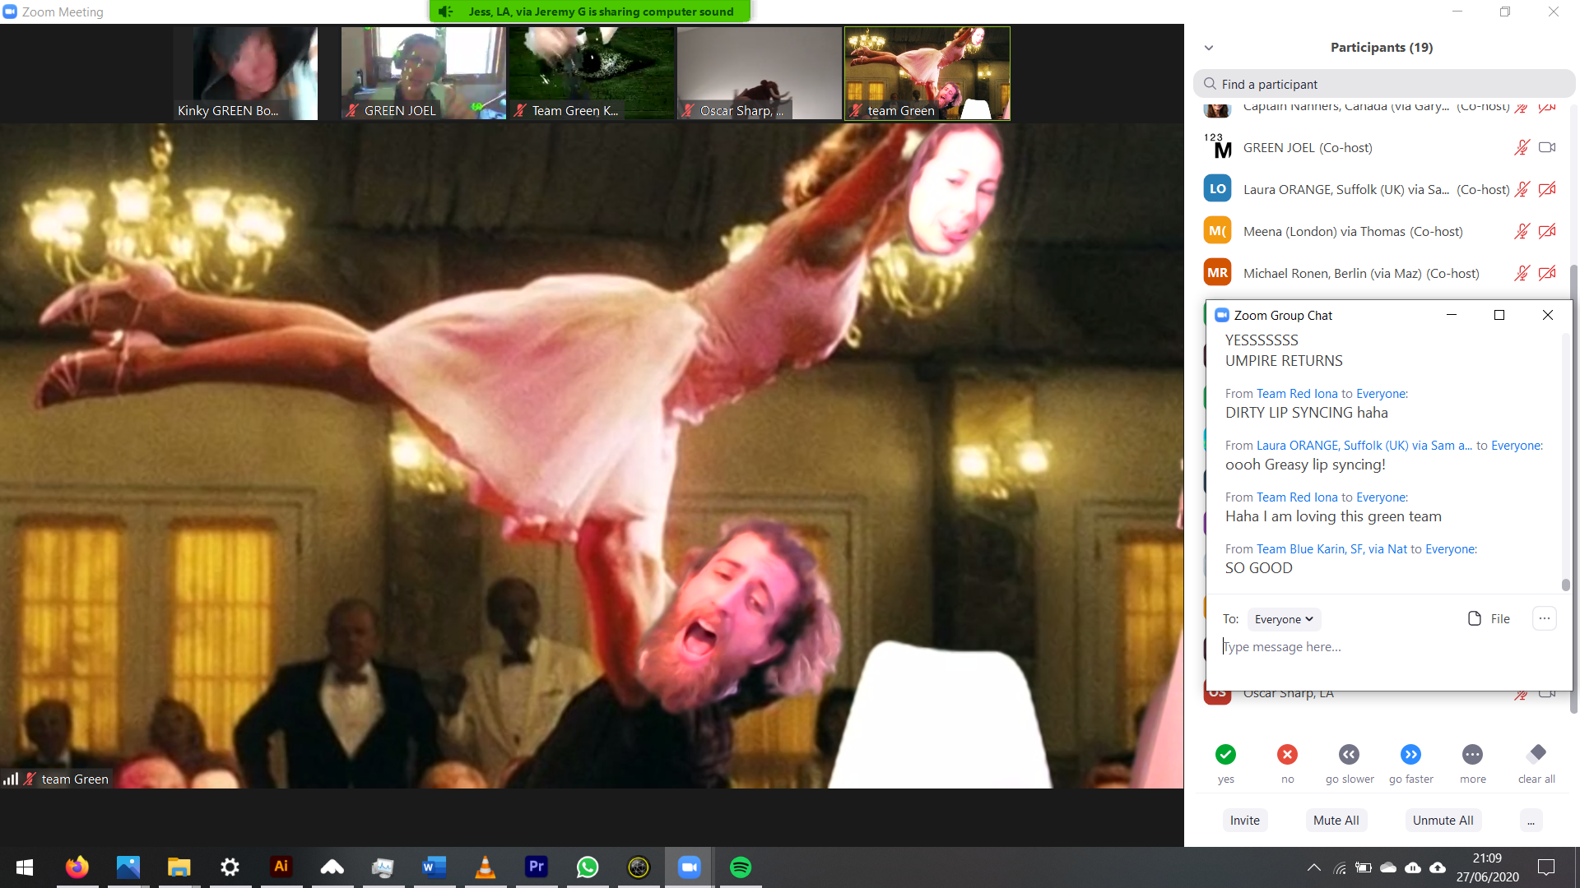
Task: Open the chat options three-dot button
Action: pyautogui.click(x=1545, y=618)
